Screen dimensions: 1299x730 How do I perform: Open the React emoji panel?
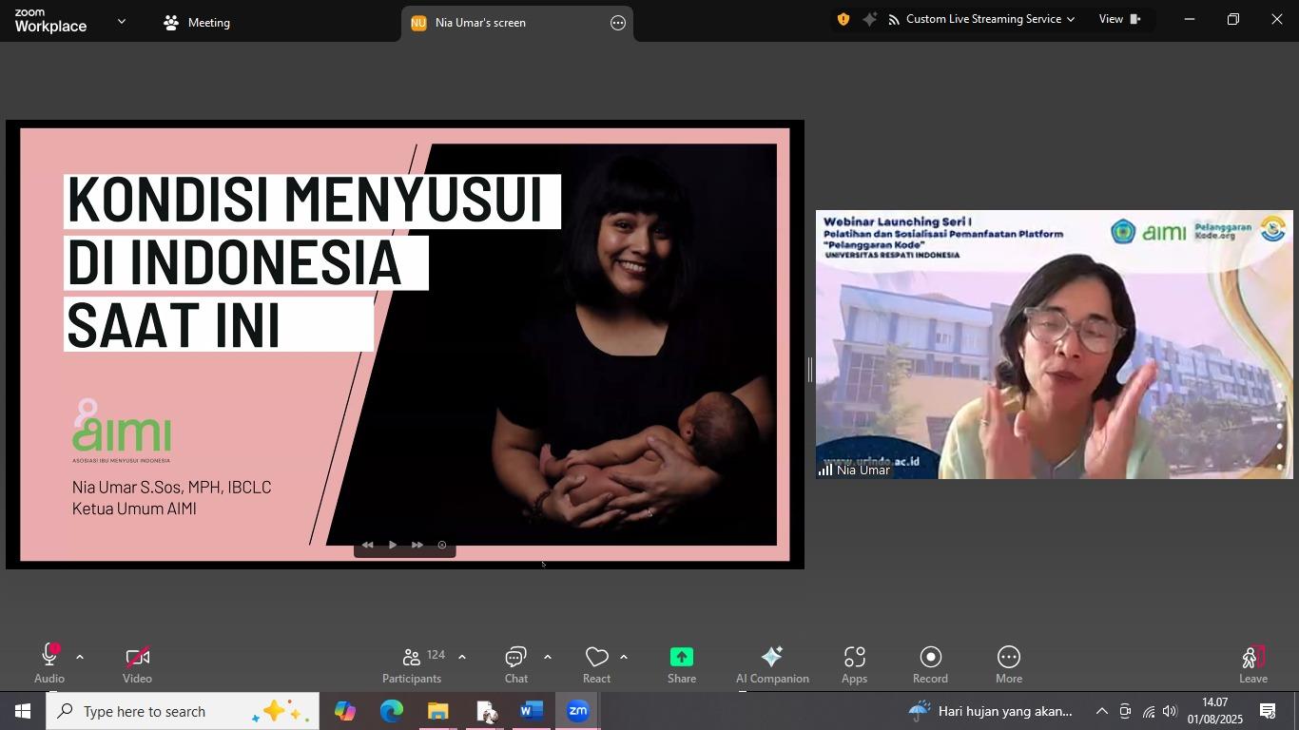pyautogui.click(x=596, y=663)
